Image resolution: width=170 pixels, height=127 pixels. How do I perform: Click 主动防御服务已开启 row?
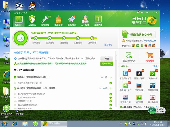tap(63, 98)
